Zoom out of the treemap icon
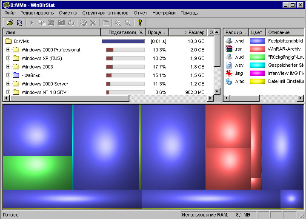The image size is (306, 219). [128, 23]
